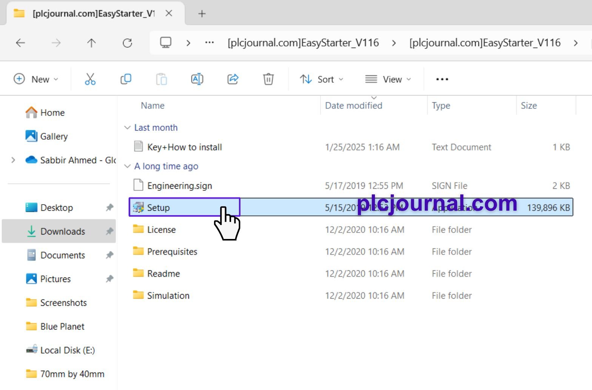Screen dimensions: 592x390
Task: Click the 139,896 KB size cell
Action: 549,208
